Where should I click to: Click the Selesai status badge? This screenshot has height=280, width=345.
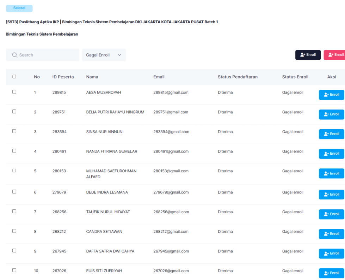(19, 8)
